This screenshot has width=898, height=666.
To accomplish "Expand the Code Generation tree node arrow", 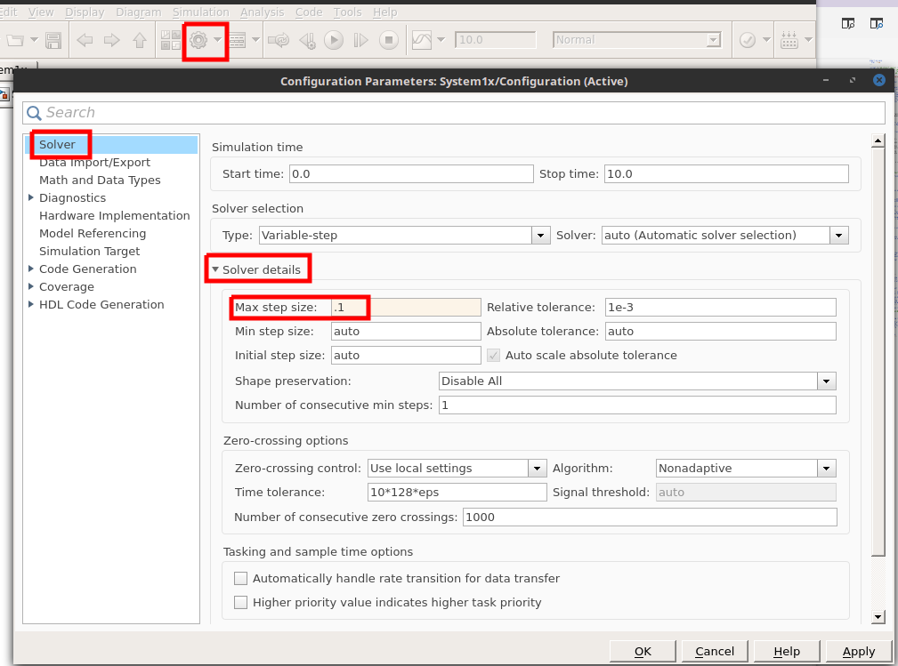I will (31, 269).
